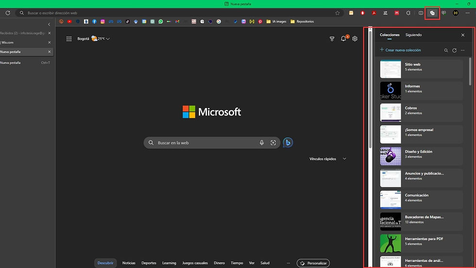Click the visual search camera icon
The image size is (476, 268).
(273, 143)
